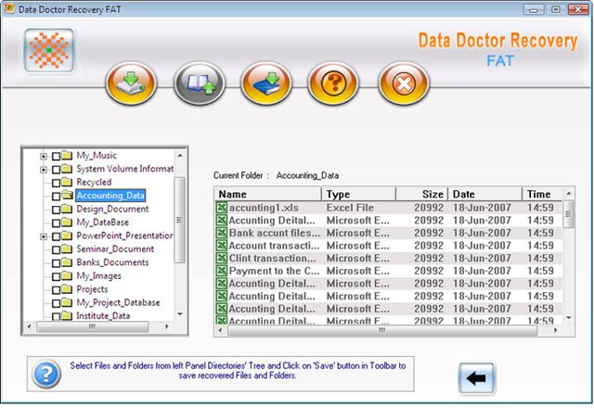Viewport: 594px width, 408px height.
Task: Click the Recycled folder icon
Action: click(67, 182)
